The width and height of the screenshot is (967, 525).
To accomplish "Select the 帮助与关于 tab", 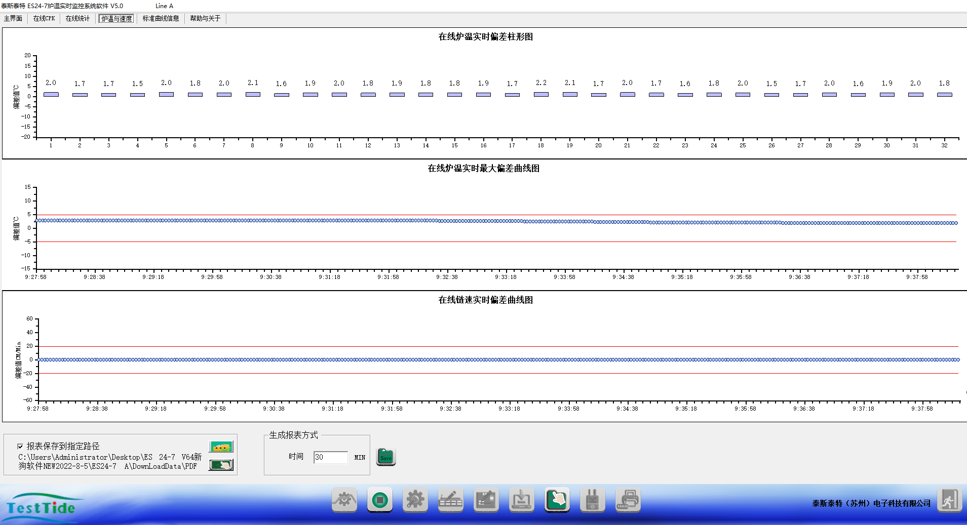I will click(205, 19).
